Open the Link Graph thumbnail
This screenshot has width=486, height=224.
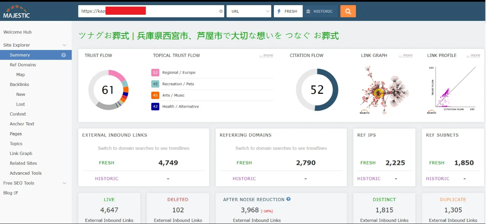[x=384, y=90]
